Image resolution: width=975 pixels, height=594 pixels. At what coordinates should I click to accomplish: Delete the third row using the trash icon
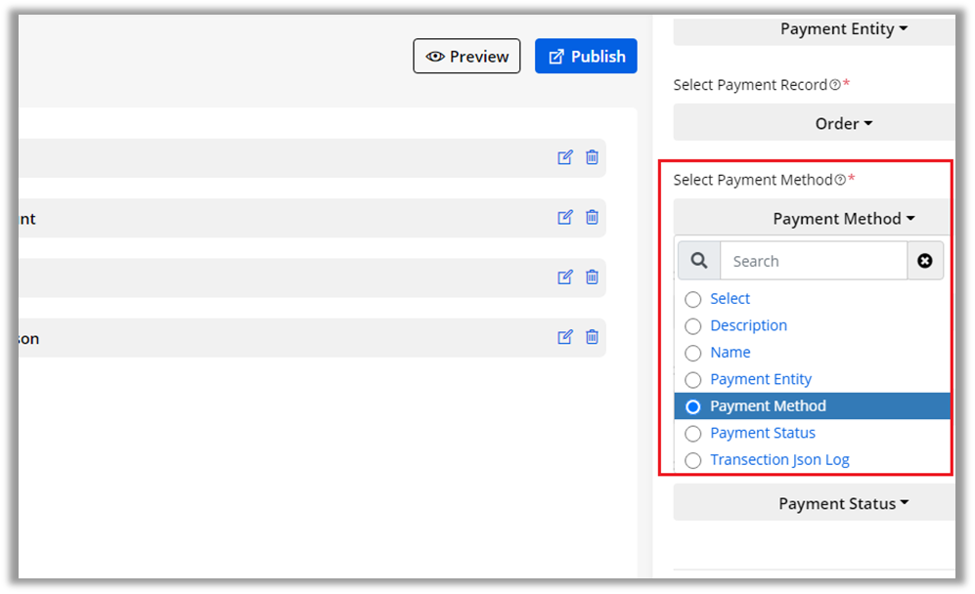(592, 277)
